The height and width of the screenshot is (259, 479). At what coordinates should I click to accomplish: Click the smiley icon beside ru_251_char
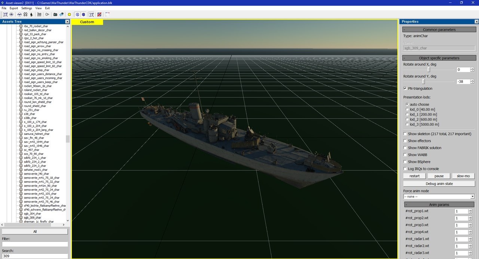[21, 110]
